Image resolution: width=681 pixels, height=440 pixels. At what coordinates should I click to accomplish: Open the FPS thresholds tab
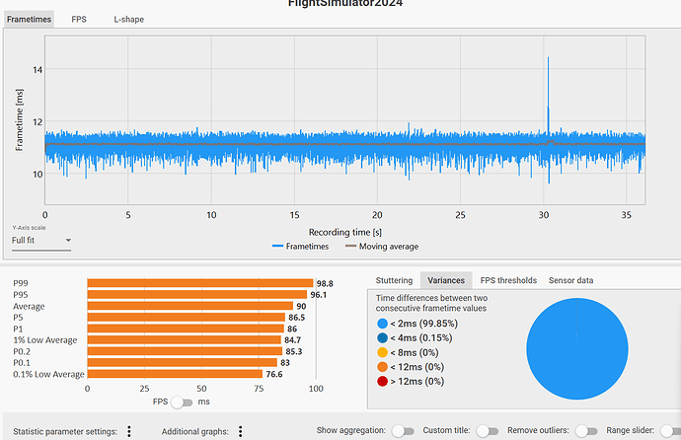pyautogui.click(x=508, y=280)
